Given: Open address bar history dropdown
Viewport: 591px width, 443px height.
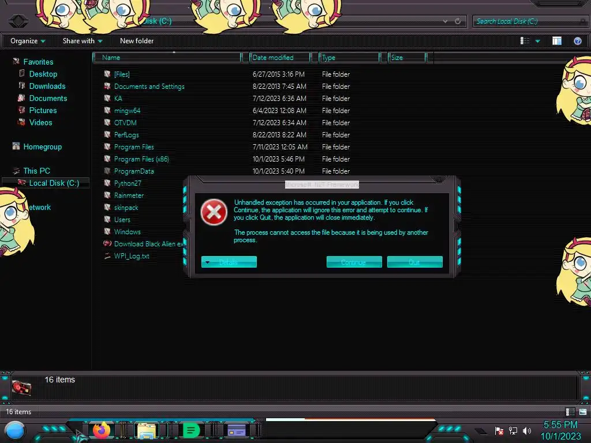Looking at the screenshot, I should [x=445, y=21].
